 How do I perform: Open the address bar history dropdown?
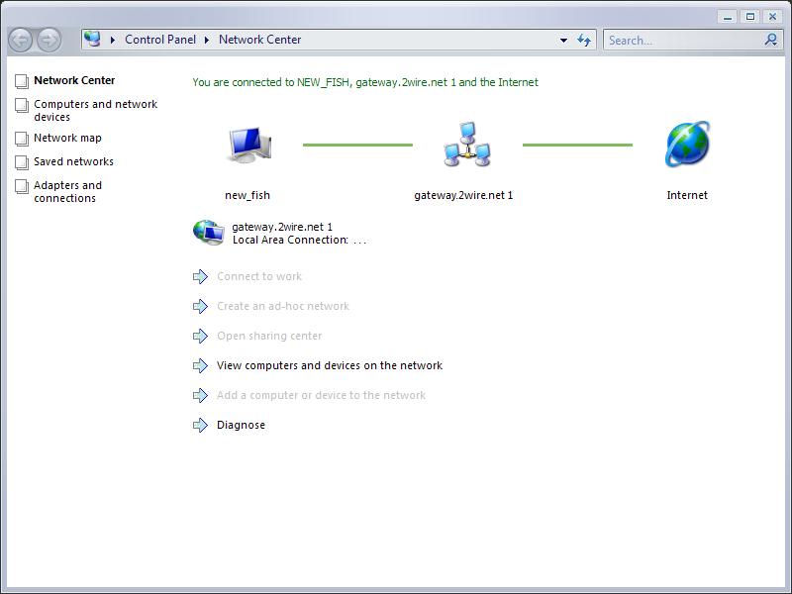(x=563, y=40)
